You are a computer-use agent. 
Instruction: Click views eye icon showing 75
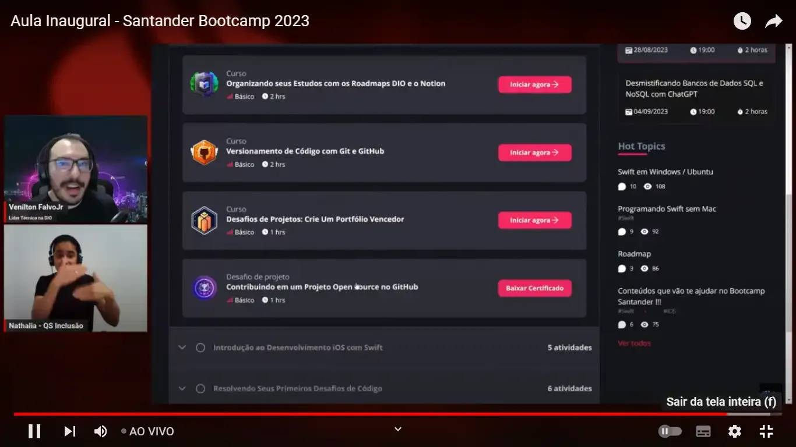pos(644,325)
